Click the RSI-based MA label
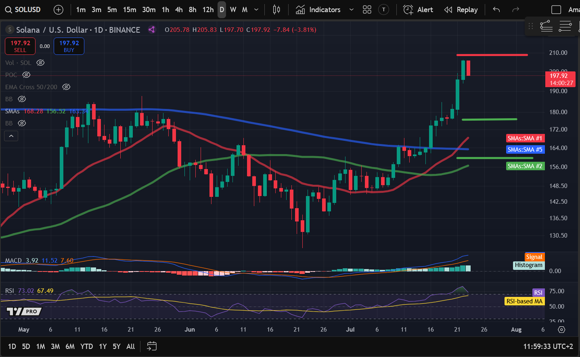This screenshot has height=357, width=580. pos(525,301)
